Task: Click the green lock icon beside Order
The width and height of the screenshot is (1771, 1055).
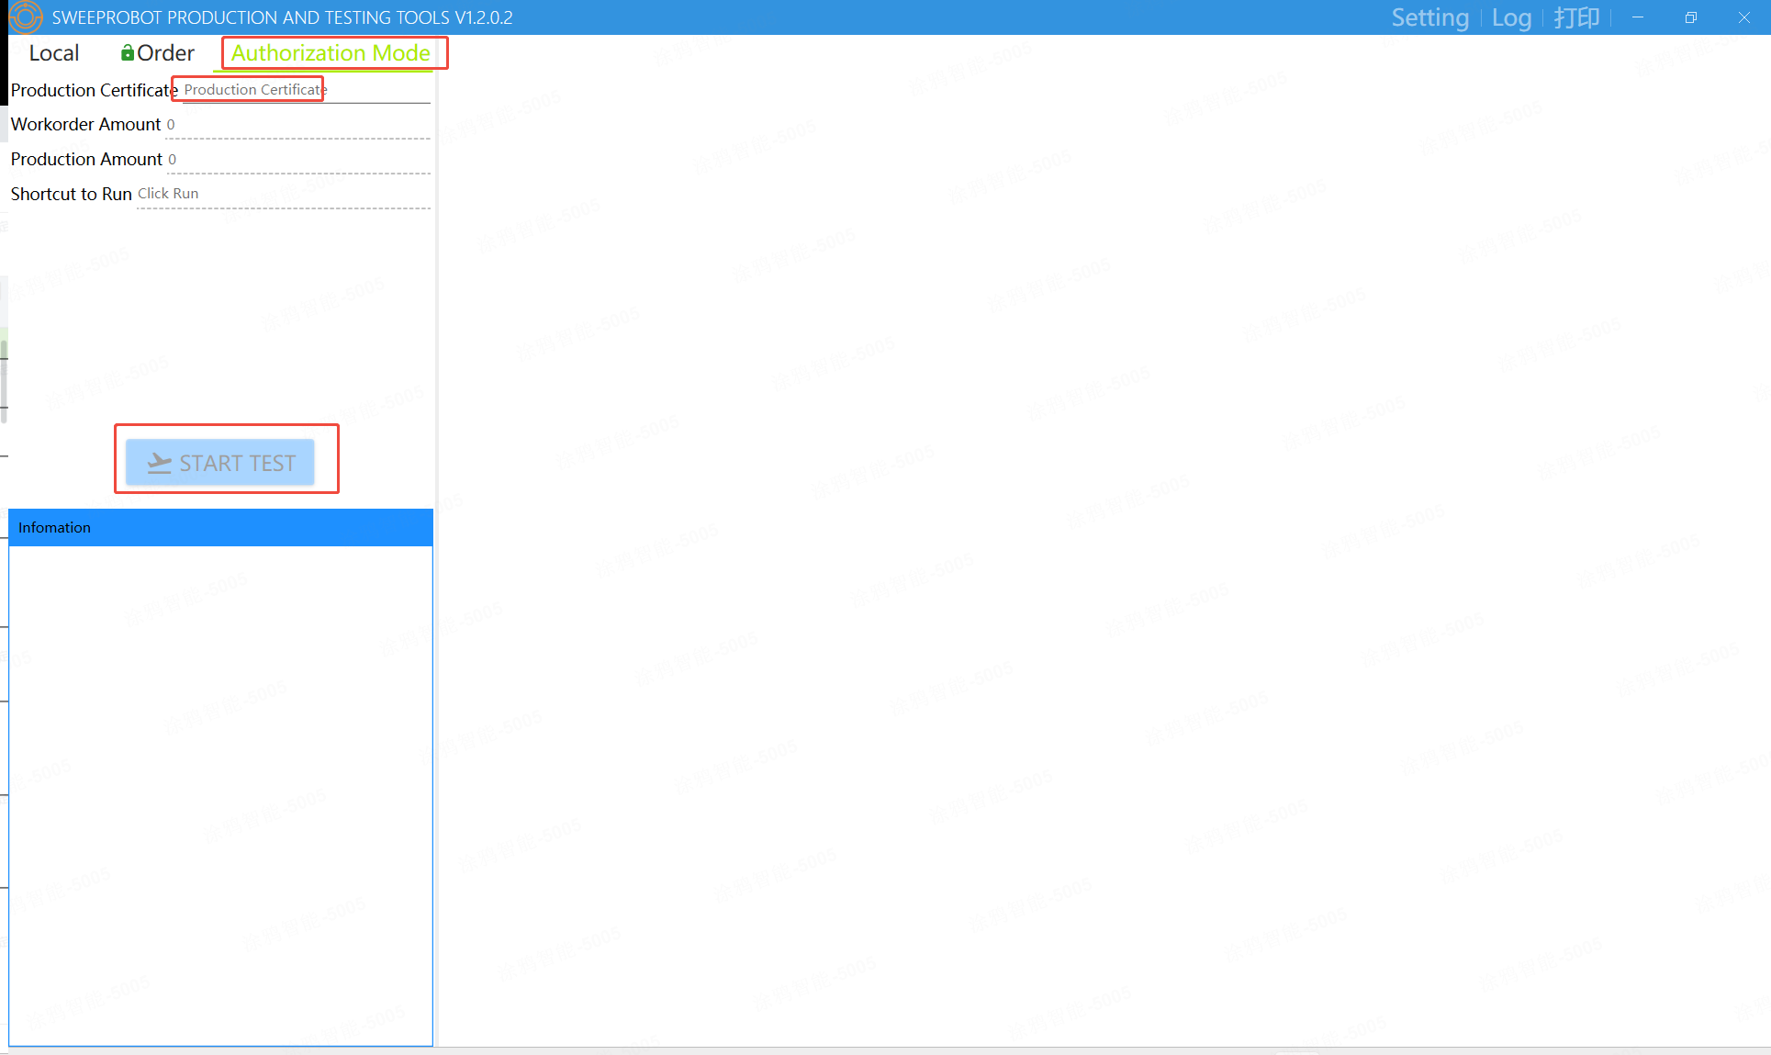Action: [128, 53]
